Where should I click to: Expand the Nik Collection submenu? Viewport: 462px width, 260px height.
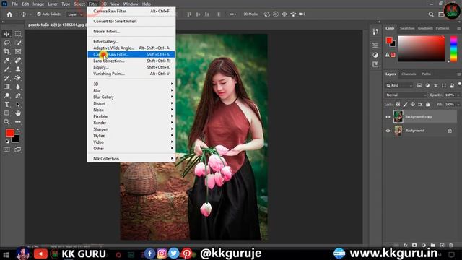click(131, 159)
